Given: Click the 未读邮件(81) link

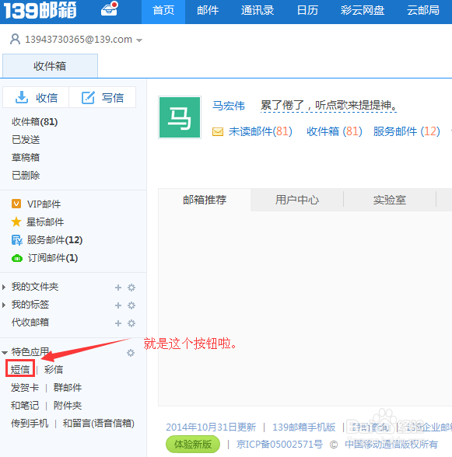Looking at the screenshot, I should coord(261,132).
